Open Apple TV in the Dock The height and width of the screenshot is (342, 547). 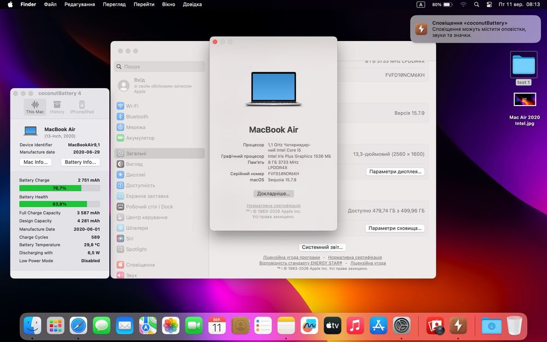point(332,326)
